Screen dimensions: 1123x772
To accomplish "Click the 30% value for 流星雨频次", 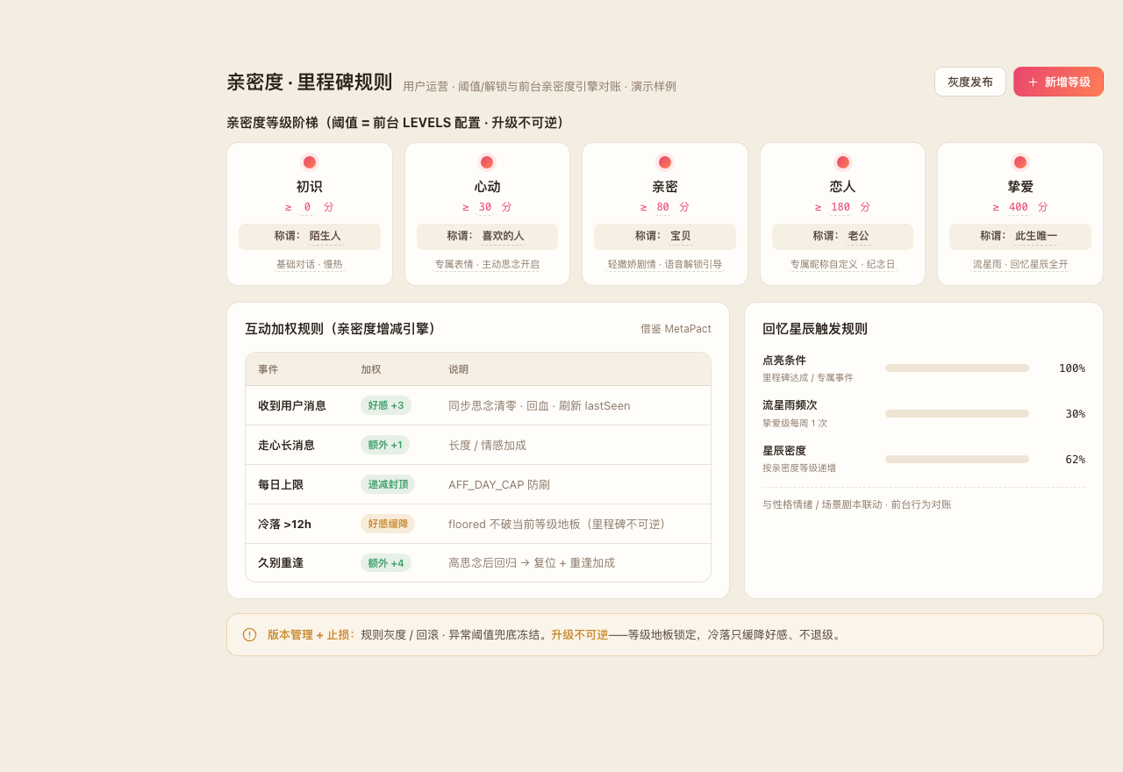I will [1076, 414].
